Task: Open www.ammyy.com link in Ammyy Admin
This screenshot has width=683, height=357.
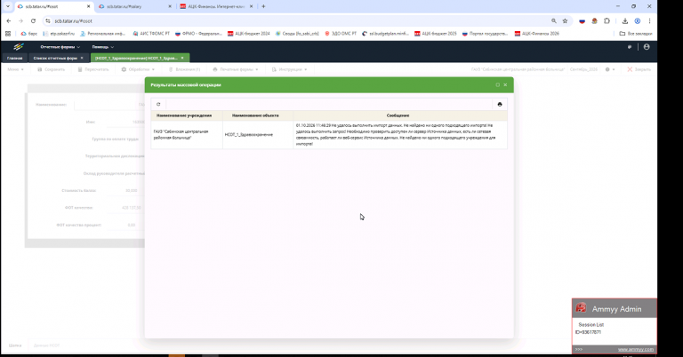Action: click(636, 350)
